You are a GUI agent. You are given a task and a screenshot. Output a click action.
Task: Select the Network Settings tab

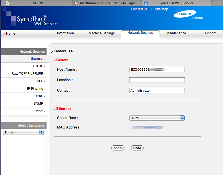click(140, 33)
